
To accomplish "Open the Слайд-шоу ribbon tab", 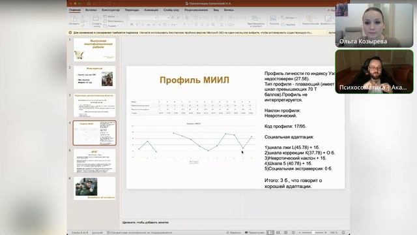I will tap(171, 10).
